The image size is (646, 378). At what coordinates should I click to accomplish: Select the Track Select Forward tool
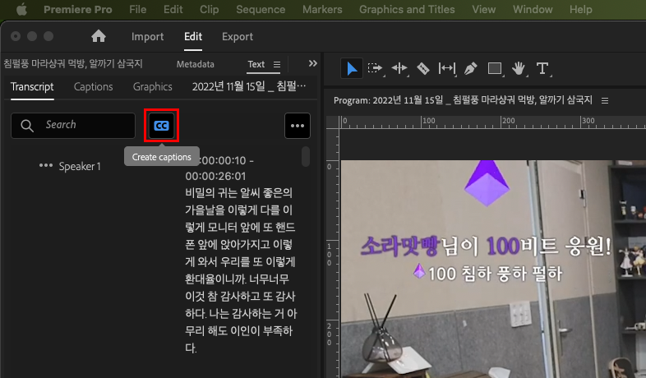pyautogui.click(x=375, y=68)
